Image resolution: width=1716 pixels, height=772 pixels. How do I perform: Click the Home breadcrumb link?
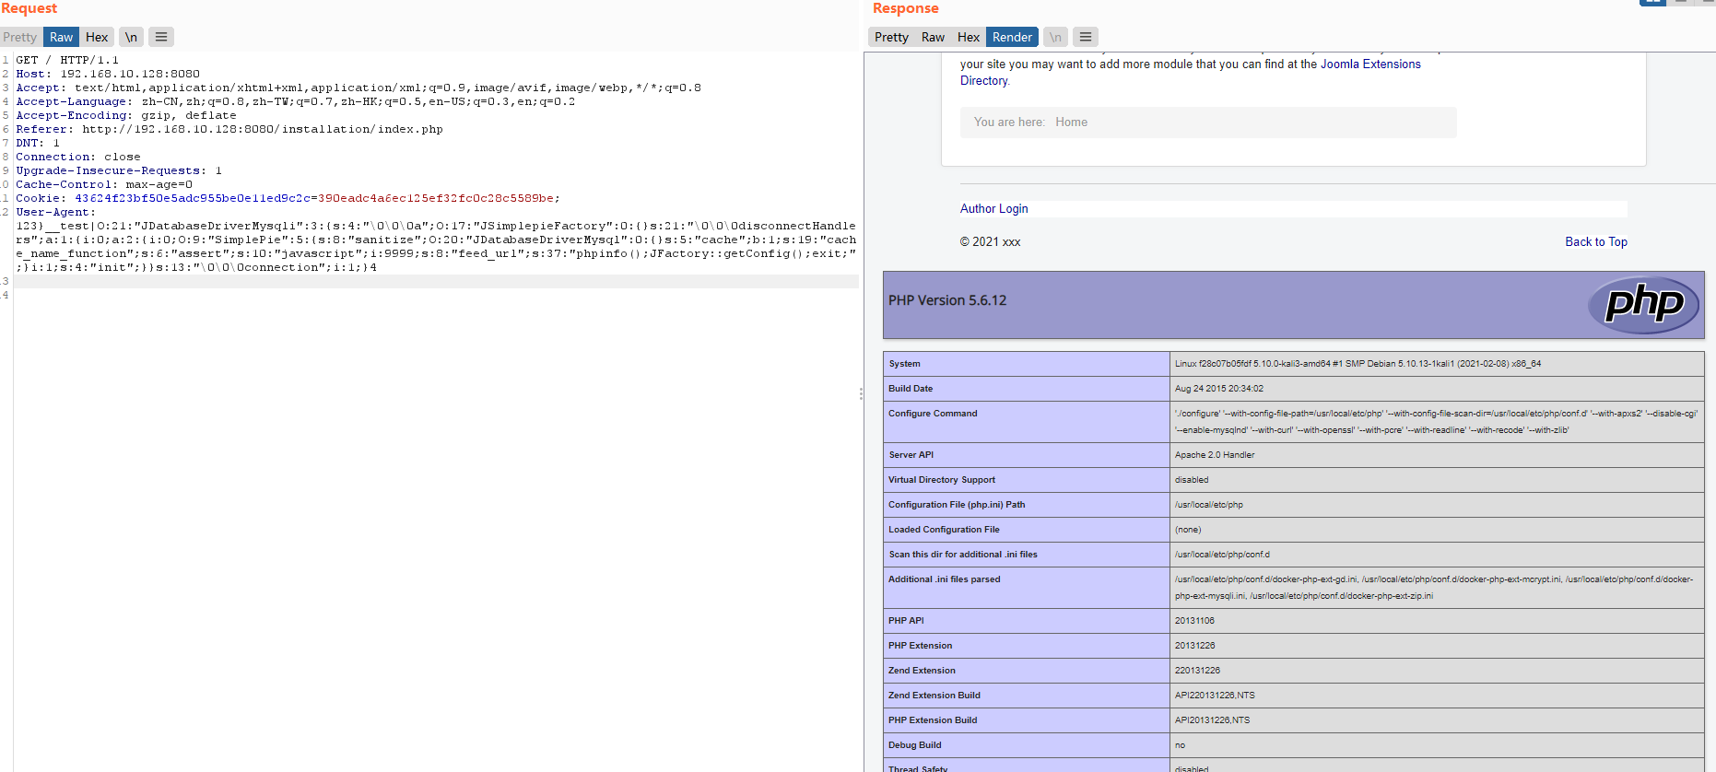click(1071, 122)
